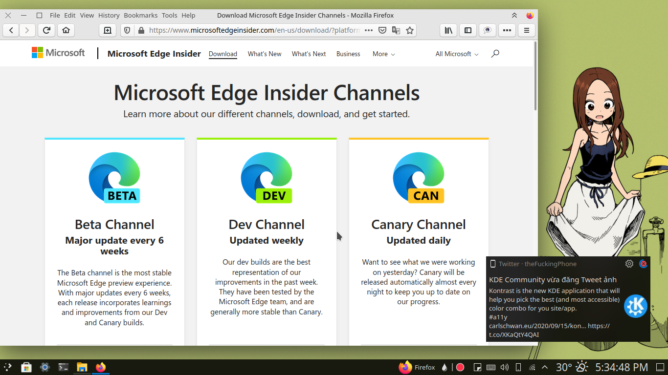Click the KDE logo in the notification
This screenshot has width=668, height=375.
click(x=636, y=307)
